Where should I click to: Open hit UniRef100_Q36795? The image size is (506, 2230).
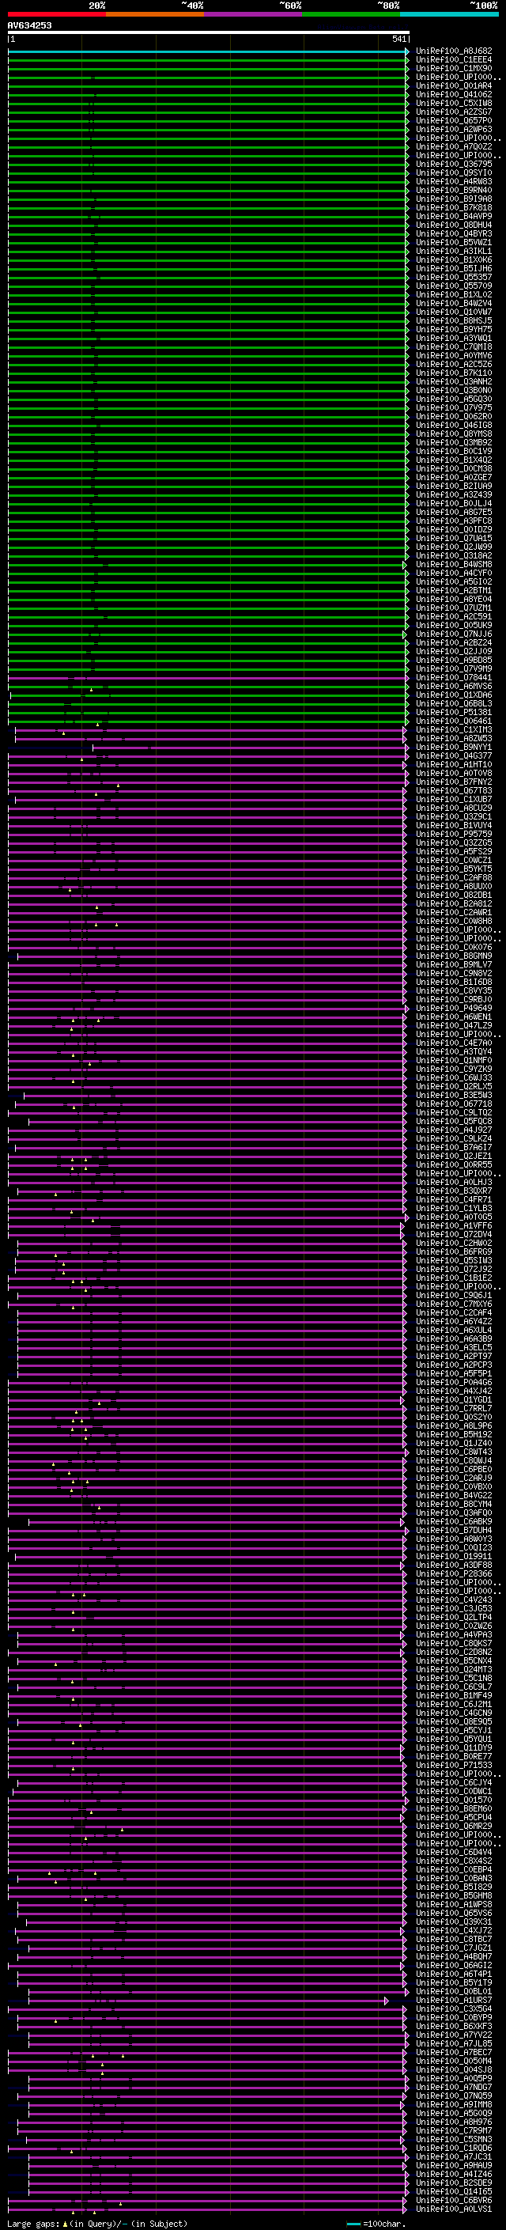coord(454,164)
